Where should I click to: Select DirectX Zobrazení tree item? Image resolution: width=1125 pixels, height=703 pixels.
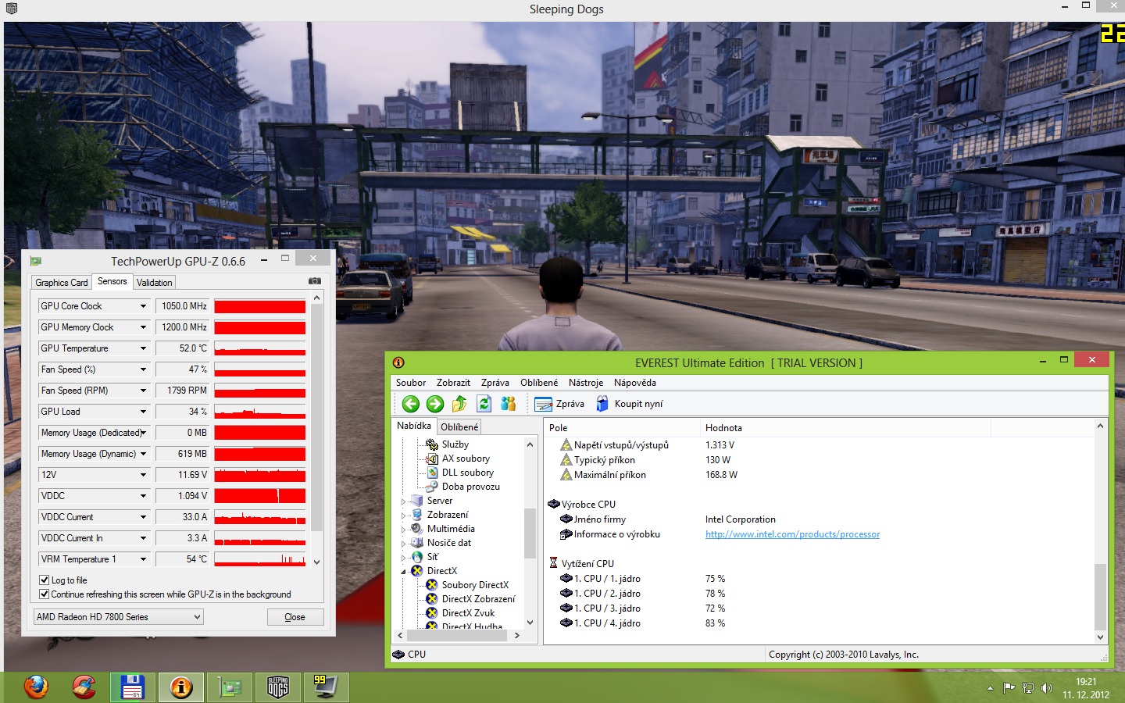[478, 599]
